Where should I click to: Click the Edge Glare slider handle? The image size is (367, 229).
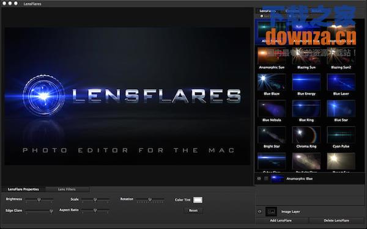coord(51,211)
